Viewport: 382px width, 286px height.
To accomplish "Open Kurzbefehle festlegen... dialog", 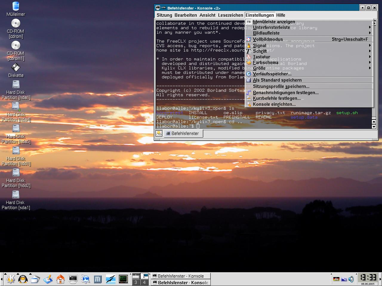I will pos(309,98).
